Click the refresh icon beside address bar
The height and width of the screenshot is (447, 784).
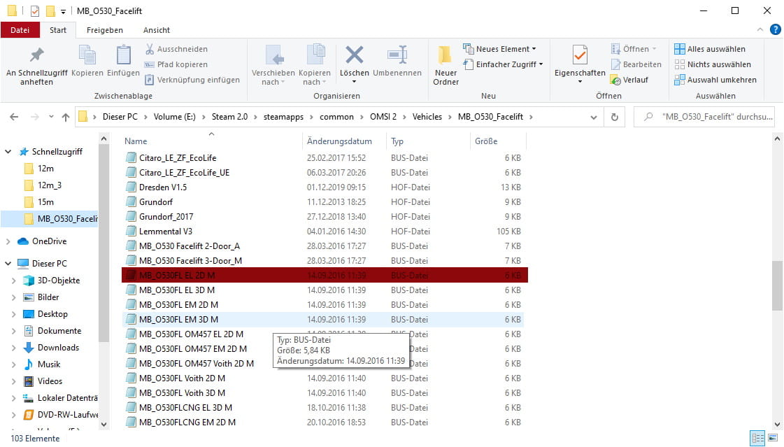click(615, 117)
